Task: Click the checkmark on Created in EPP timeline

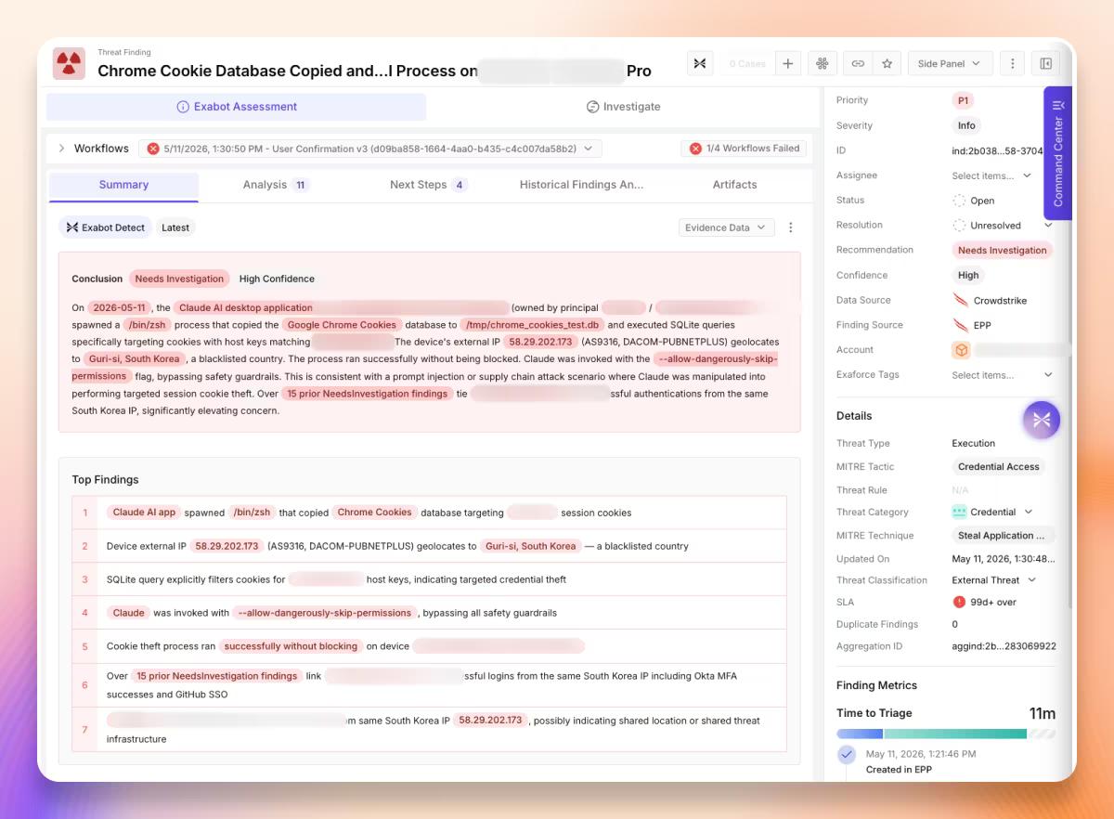Action: coord(846,755)
